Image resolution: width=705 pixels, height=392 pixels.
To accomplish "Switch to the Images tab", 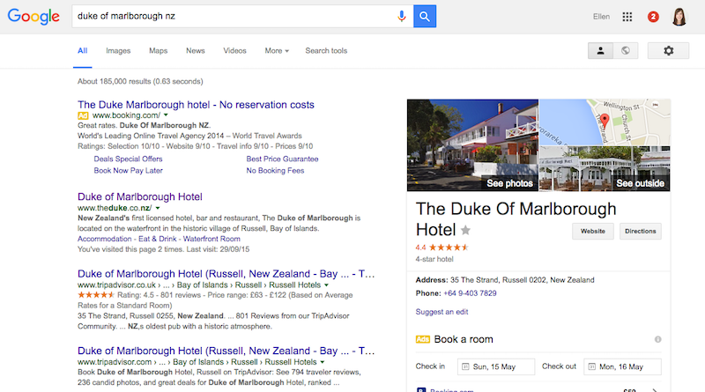I will (118, 51).
